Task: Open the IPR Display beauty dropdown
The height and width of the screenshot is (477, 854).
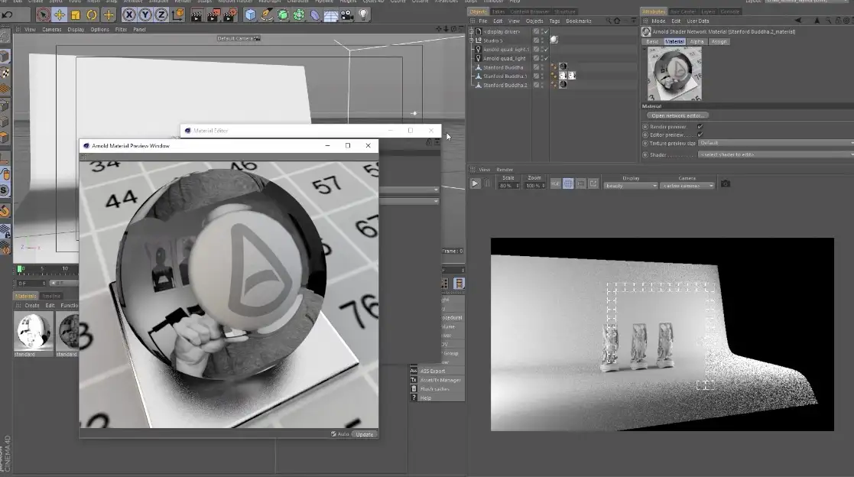Action: [631, 186]
